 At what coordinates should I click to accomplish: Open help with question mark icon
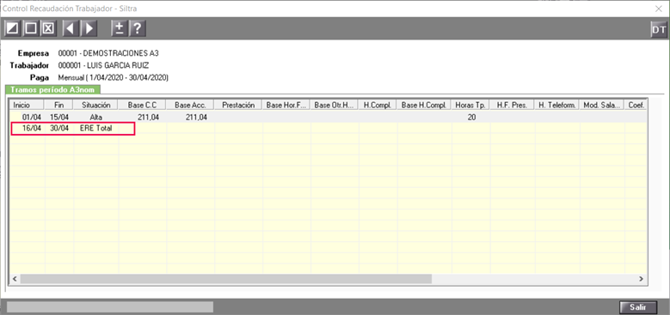coord(137,29)
